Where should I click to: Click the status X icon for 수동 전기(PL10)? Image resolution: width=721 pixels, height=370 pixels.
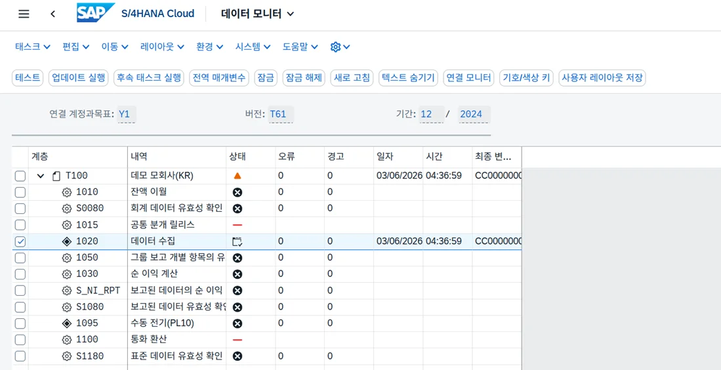[237, 323]
